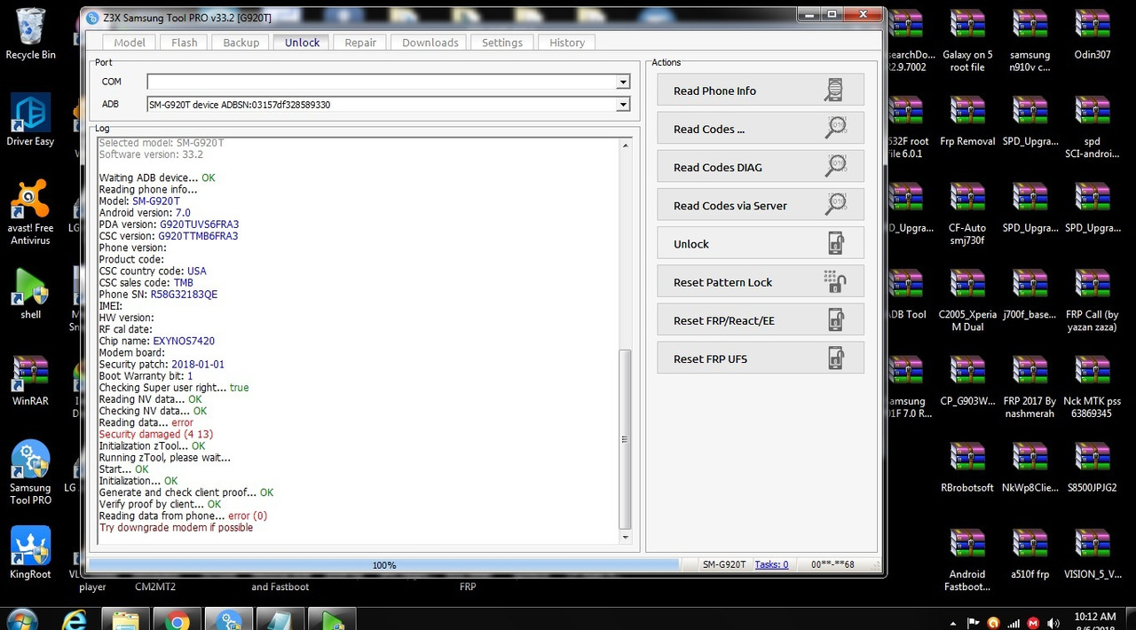Switch to the Model tab
This screenshot has height=630, width=1136.
[130, 43]
